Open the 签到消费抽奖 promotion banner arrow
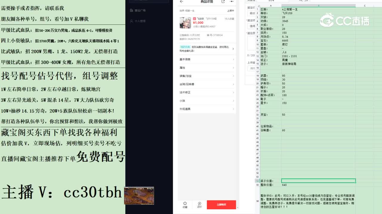Image resolution: width=382 pixels, height=214 pixels. click(233, 49)
